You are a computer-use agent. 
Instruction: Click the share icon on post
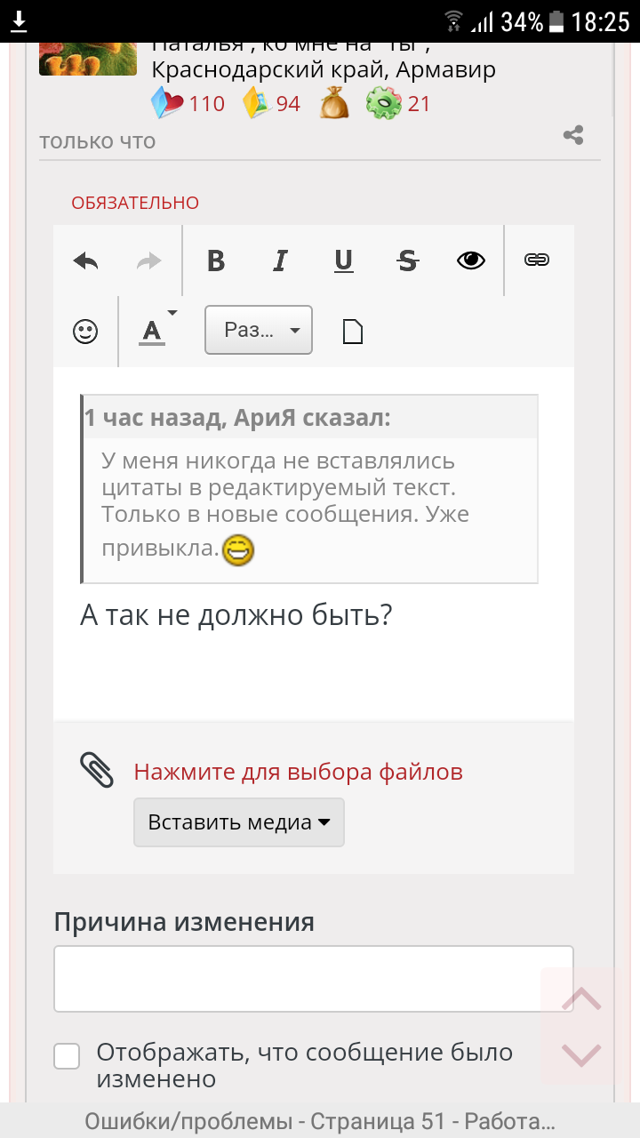573,135
